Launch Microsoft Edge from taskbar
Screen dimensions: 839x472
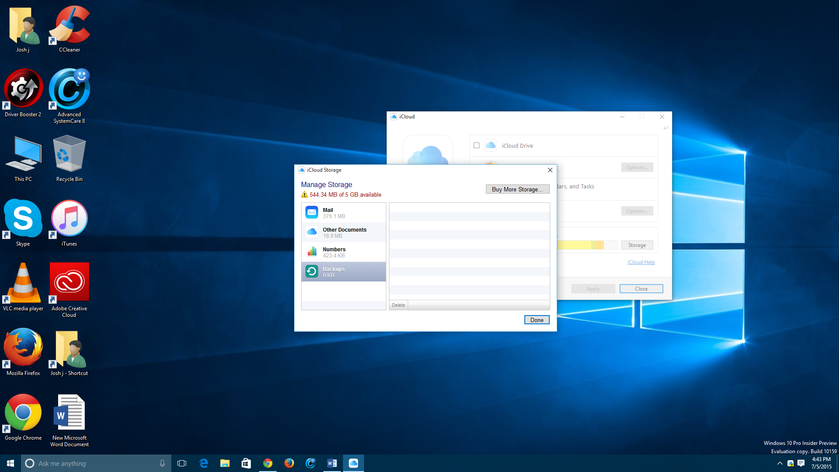pos(204,463)
